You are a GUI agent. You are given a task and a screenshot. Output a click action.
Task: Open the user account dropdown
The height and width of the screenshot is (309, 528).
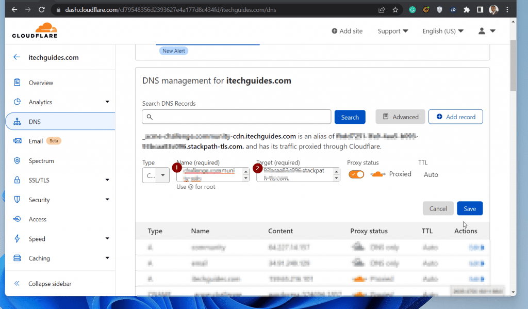click(487, 31)
